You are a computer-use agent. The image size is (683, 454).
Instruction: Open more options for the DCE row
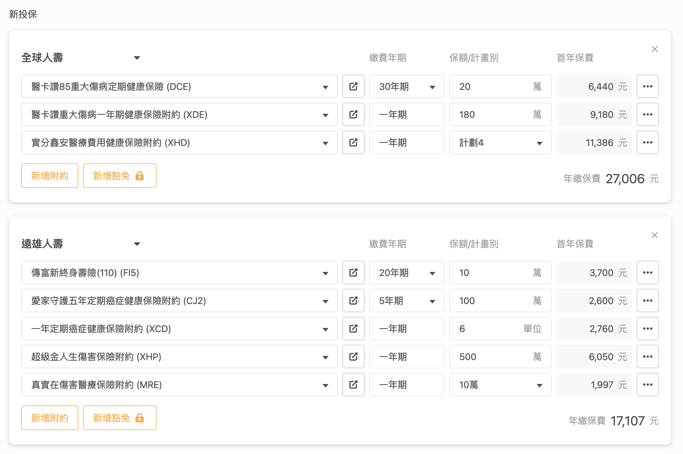pyautogui.click(x=647, y=86)
